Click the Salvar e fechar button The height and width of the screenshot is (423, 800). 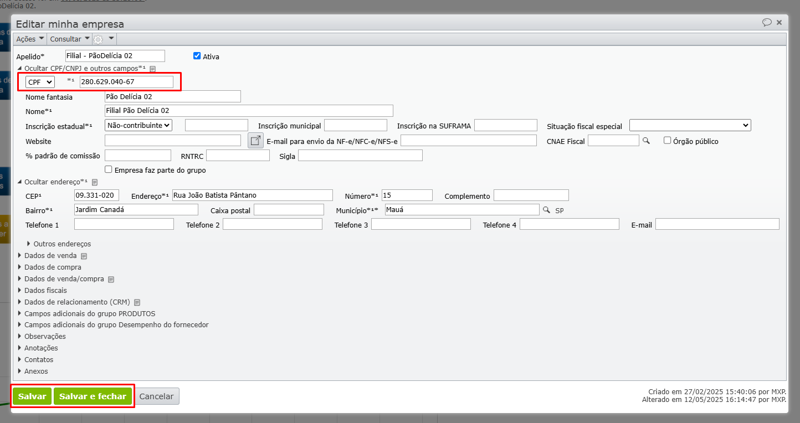click(x=93, y=396)
